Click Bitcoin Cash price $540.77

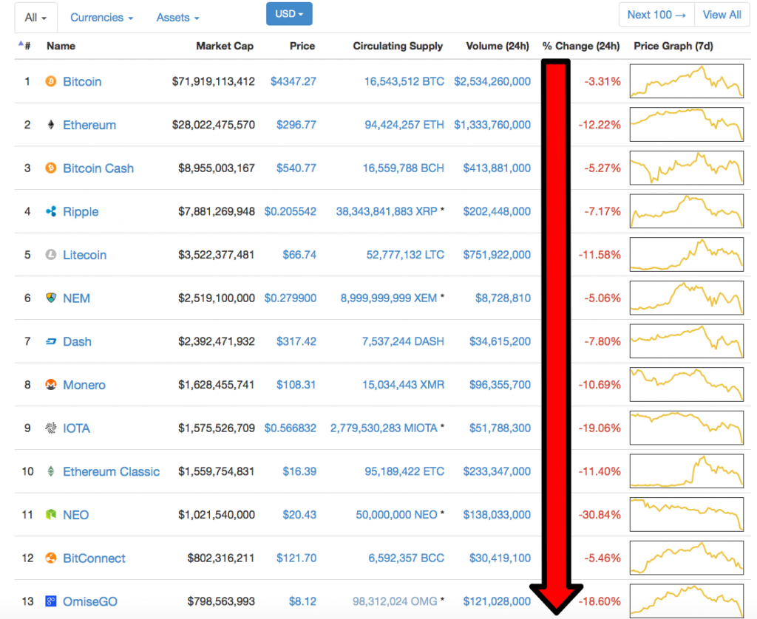[x=296, y=168]
